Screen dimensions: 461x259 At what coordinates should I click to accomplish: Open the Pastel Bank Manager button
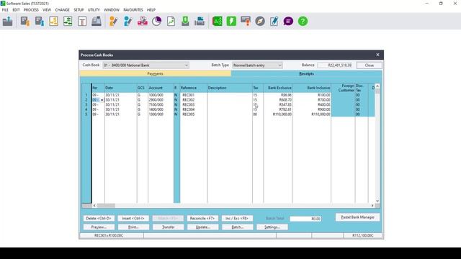tap(357, 217)
